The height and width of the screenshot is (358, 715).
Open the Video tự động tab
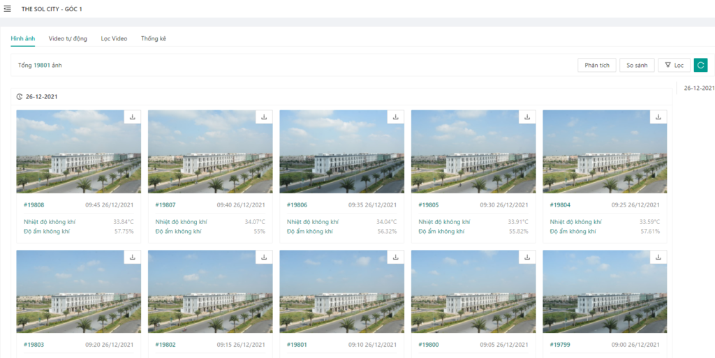click(68, 38)
